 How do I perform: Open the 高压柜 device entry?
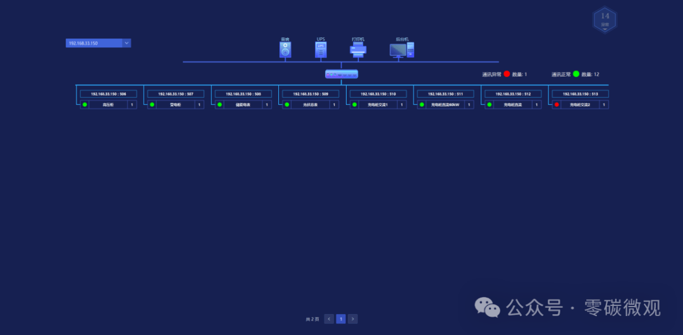[x=109, y=104]
